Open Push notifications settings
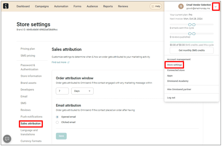222x146 pixels. coord(31,117)
